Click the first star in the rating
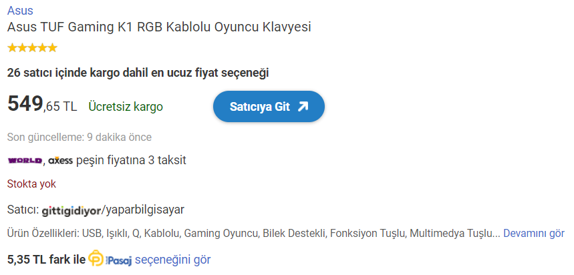 [12, 48]
